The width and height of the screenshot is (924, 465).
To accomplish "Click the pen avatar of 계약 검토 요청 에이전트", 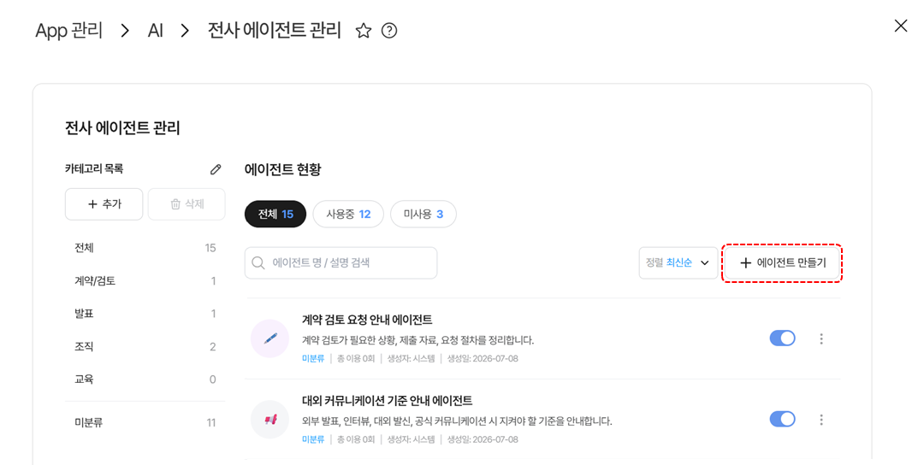I will tap(269, 338).
